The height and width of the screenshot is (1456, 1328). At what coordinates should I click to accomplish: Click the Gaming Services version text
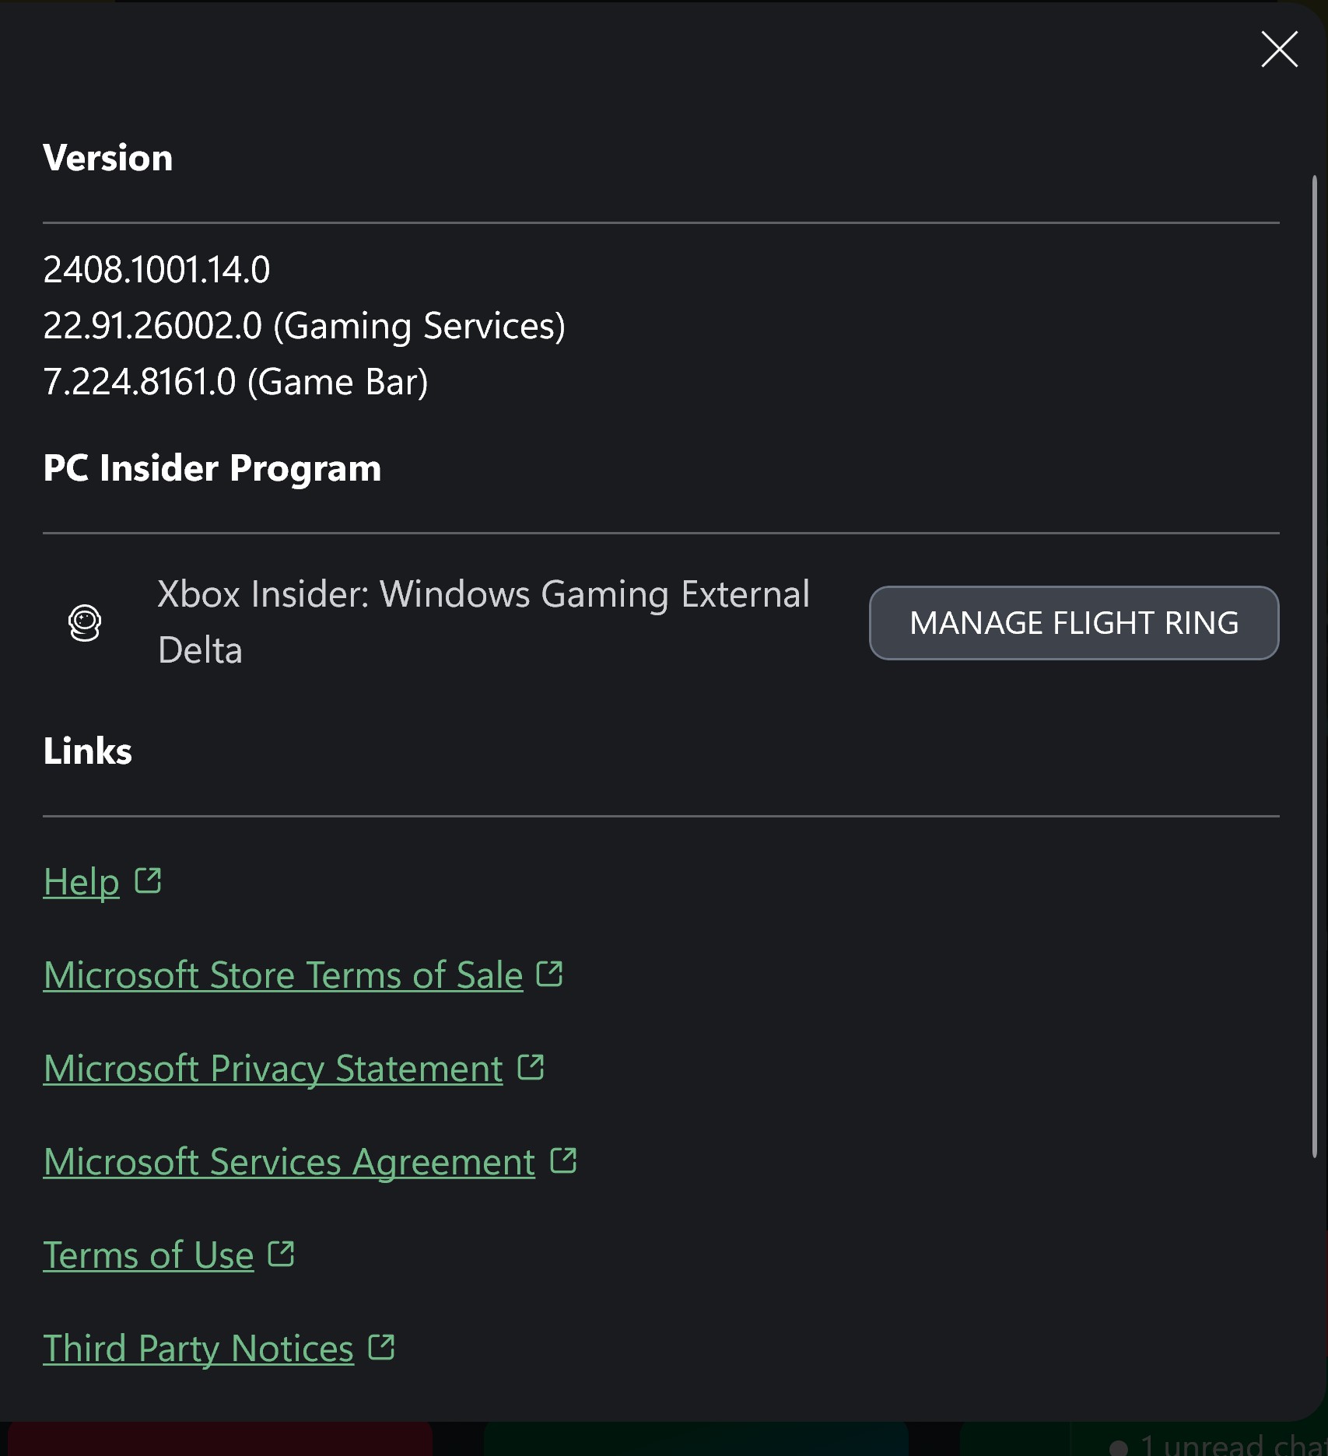(304, 326)
